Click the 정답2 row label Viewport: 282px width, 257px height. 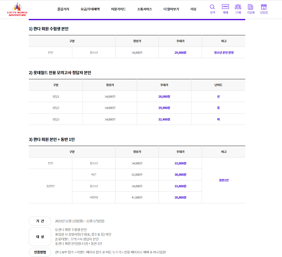tap(56, 108)
